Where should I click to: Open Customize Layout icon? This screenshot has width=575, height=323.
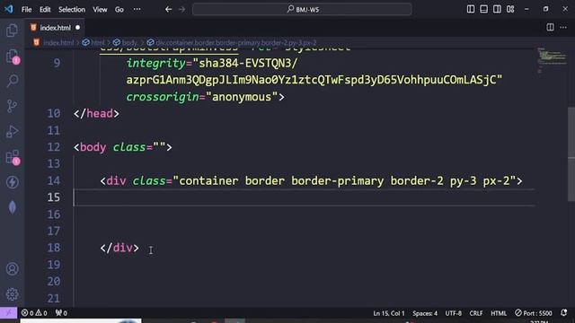(x=510, y=9)
